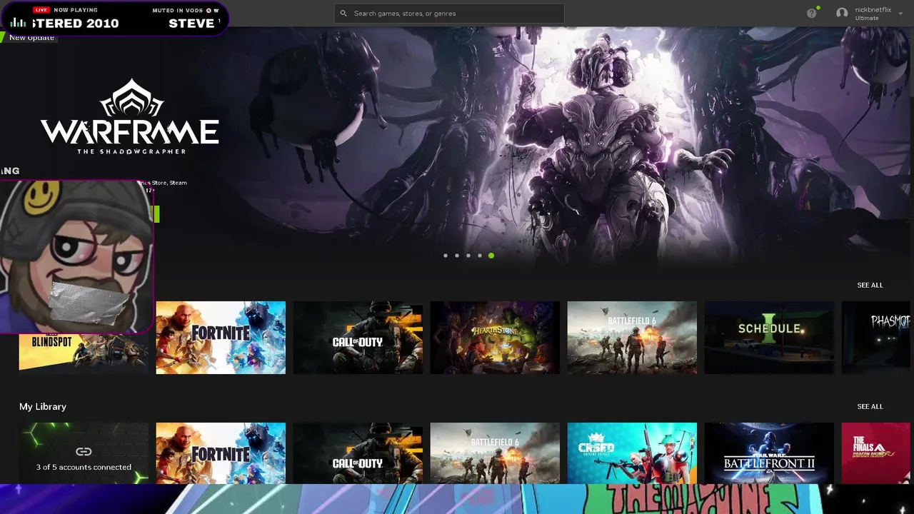This screenshot has height=514, width=914.
Task: Open the Phasmophobia game tile
Action: [876, 338]
